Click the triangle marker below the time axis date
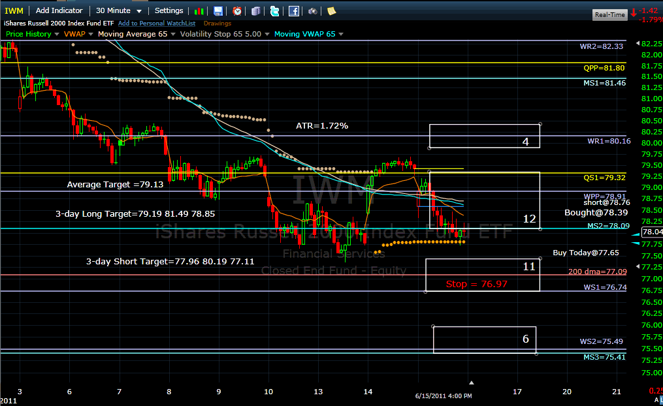This screenshot has height=406, width=663. coord(471,383)
